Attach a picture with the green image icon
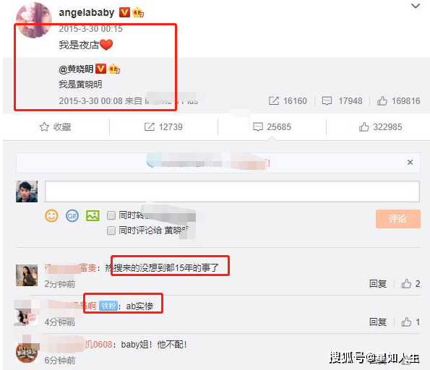The width and height of the screenshot is (430, 370). click(x=93, y=215)
